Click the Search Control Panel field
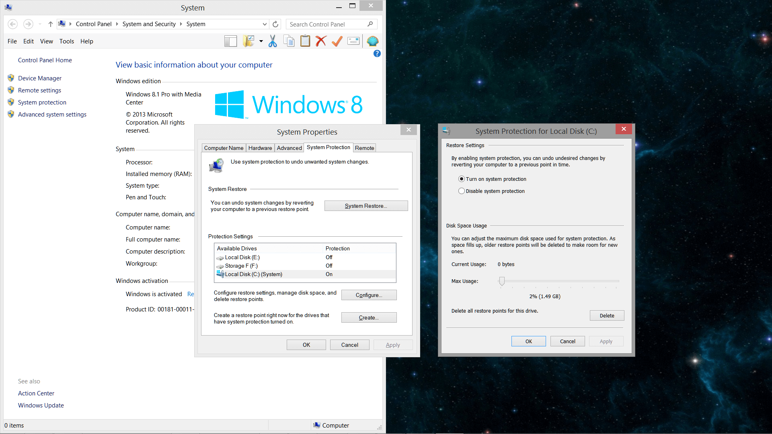The image size is (772, 434). (326, 24)
